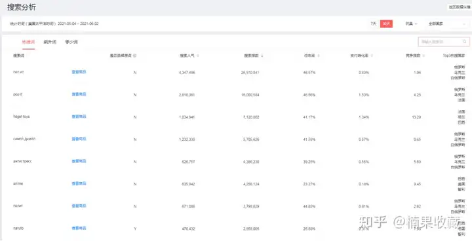Sort by 支付转化率 column arrow
The image size is (472, 241).
click(x=372, y=56)
